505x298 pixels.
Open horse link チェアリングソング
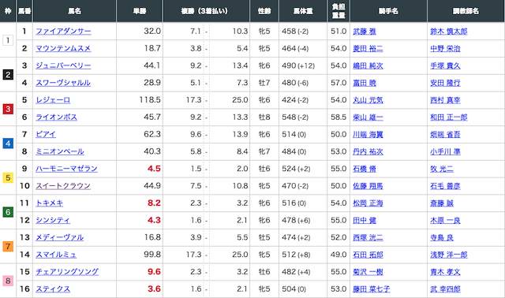point(67,272)
